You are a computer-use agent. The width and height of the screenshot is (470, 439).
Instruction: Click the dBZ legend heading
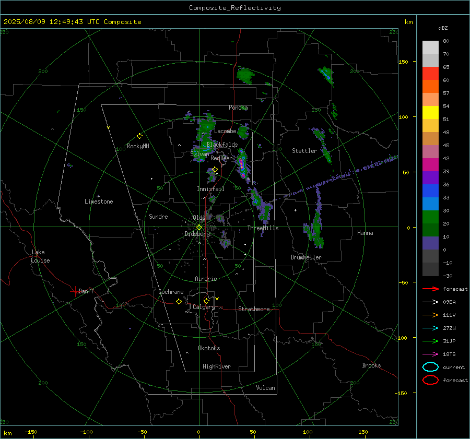443,28
